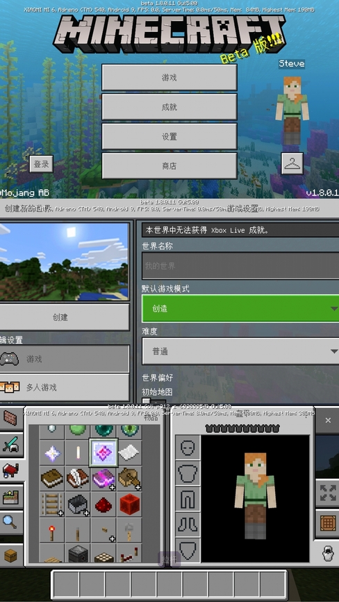Pick the Redstone Torch item
The height and width of the screenshot is (602, 339).
(x=52, y=530)
